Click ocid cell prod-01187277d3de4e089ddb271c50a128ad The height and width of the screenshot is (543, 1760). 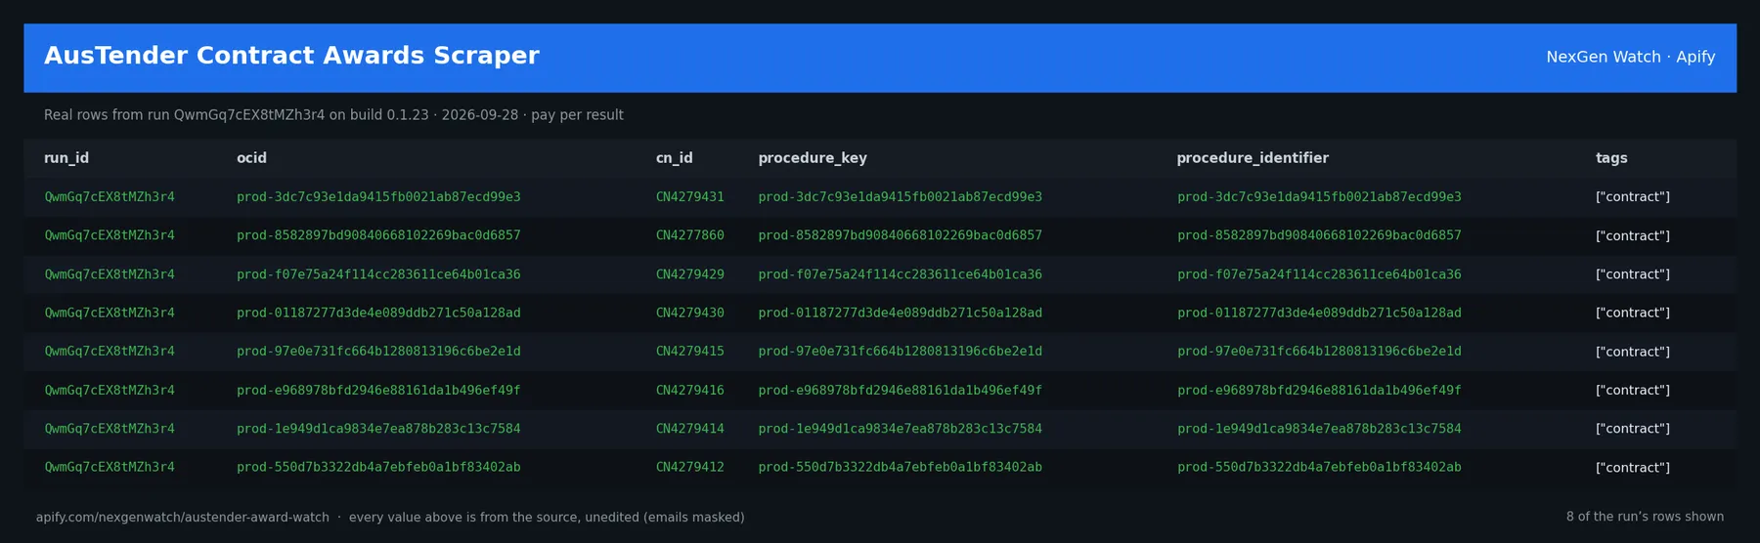[378, 313]
